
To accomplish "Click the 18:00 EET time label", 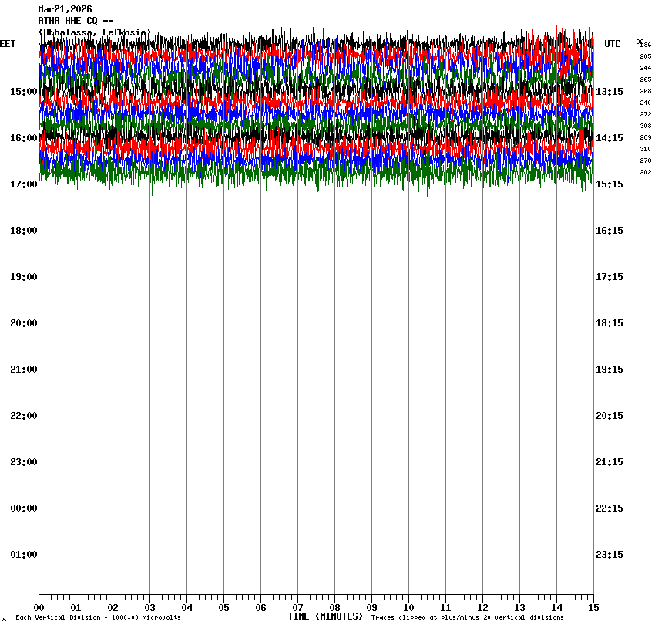I will [x=23, y=231].
